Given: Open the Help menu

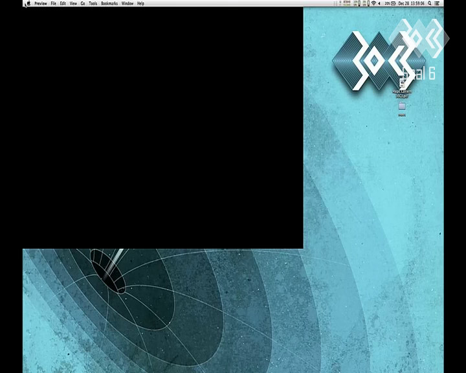Looking at the screenshot, I should 141,4.
